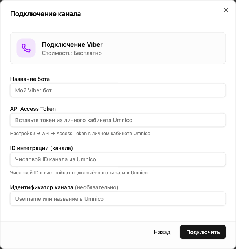The width and height of the screenshot is (236, 249).
Task: Click the 'Подключение канала' dialog title
Action: [x=46, y=14]
